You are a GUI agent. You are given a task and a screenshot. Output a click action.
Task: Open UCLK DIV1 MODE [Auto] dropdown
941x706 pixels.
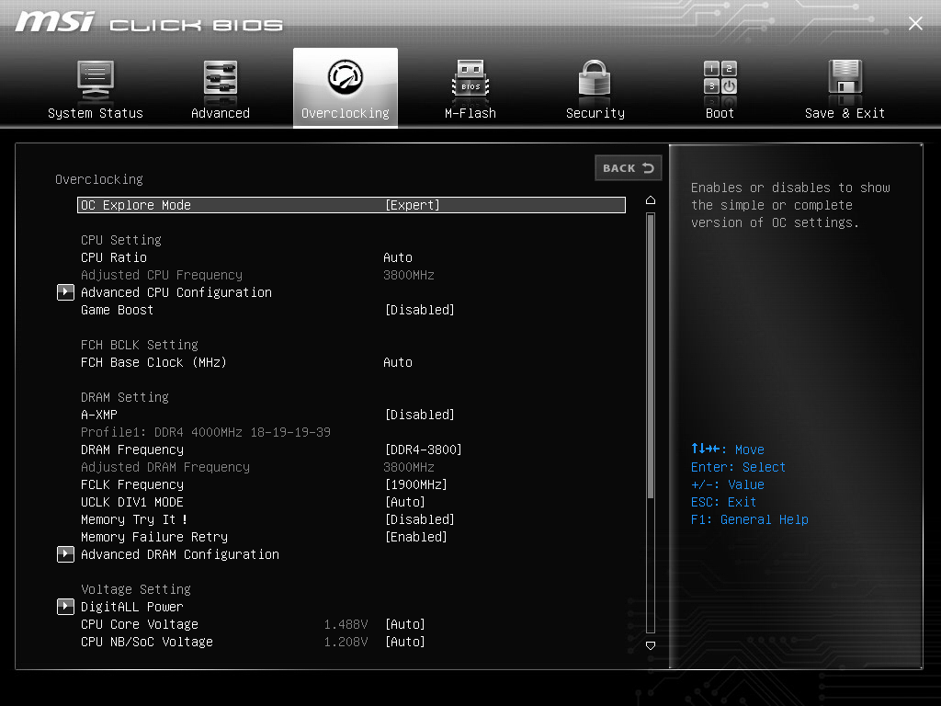coord(405,502)
